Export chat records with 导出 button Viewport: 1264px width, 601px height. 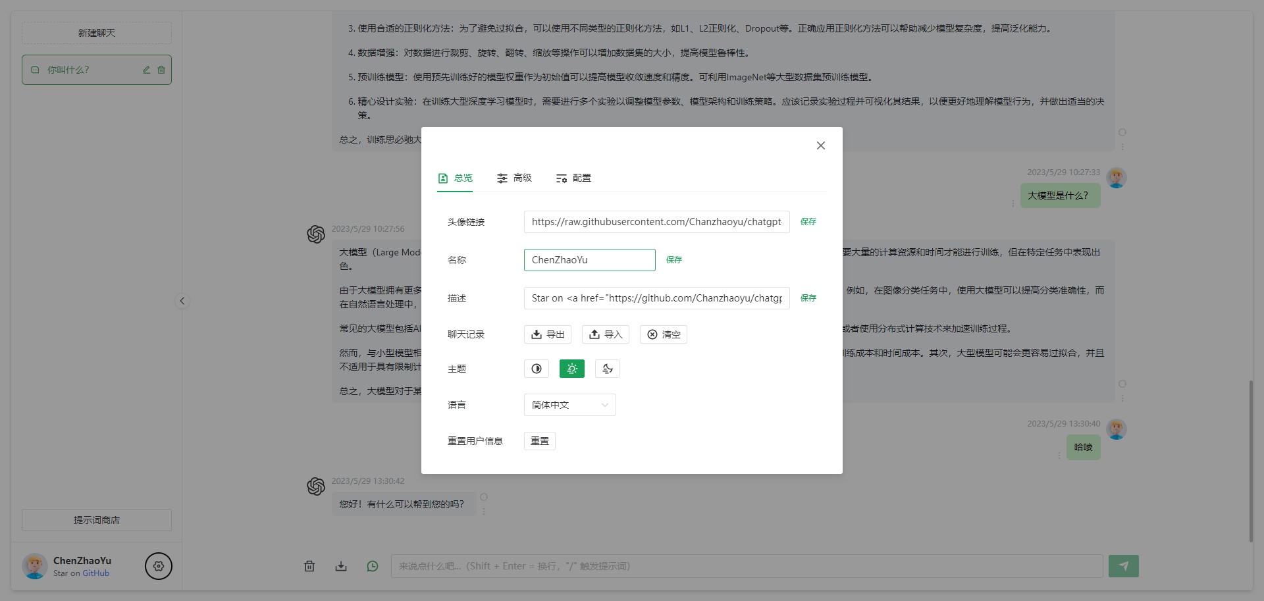(x=548, y=334)
